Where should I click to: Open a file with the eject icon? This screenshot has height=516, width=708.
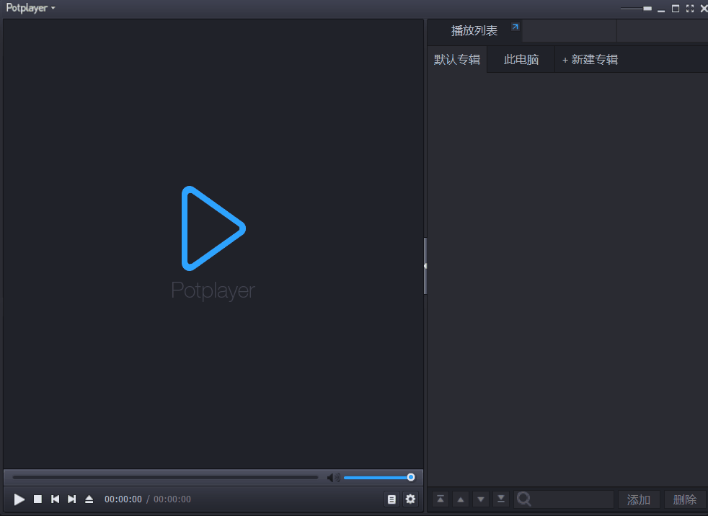coord(89,499)
